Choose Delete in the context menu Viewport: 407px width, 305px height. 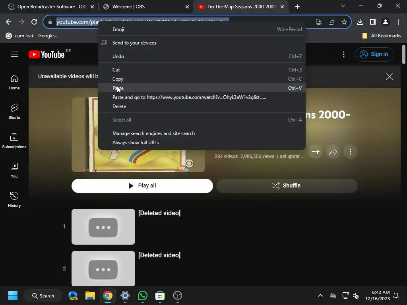click(x=202, y=106)
